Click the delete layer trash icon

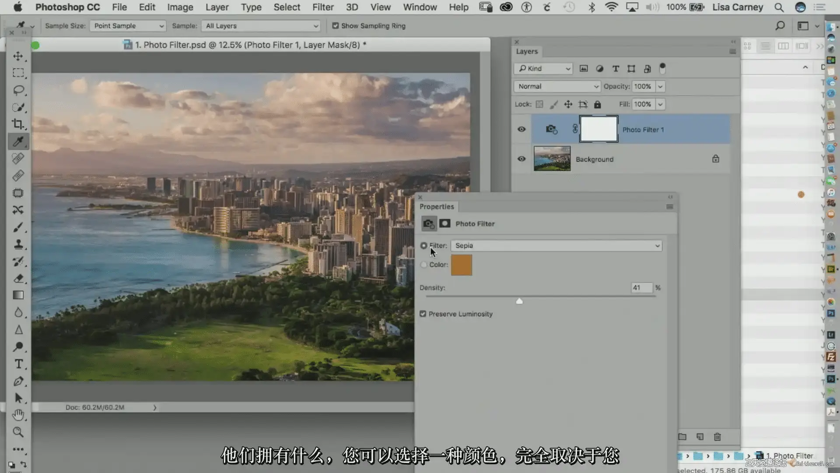click(717, 437)
